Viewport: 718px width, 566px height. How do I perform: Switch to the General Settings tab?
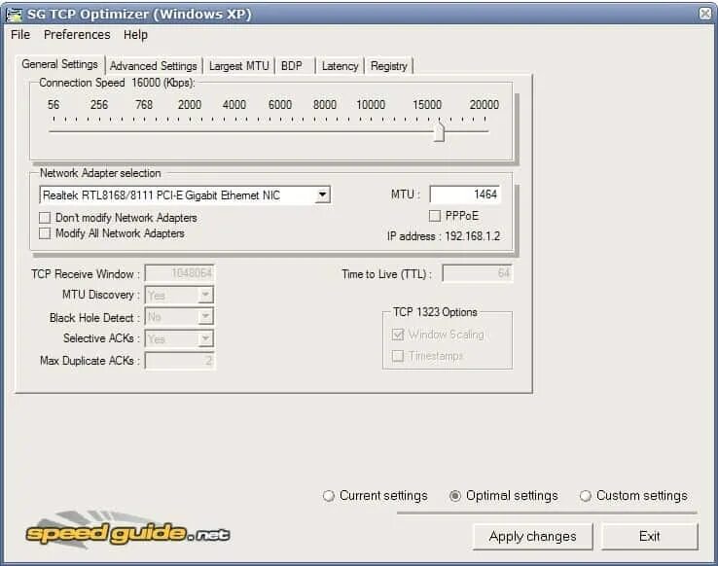pyautogui.click(x=60, y=64)
